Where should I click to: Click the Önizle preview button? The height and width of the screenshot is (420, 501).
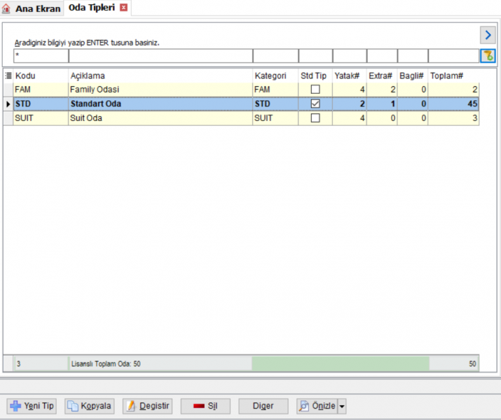pos(317,406)
